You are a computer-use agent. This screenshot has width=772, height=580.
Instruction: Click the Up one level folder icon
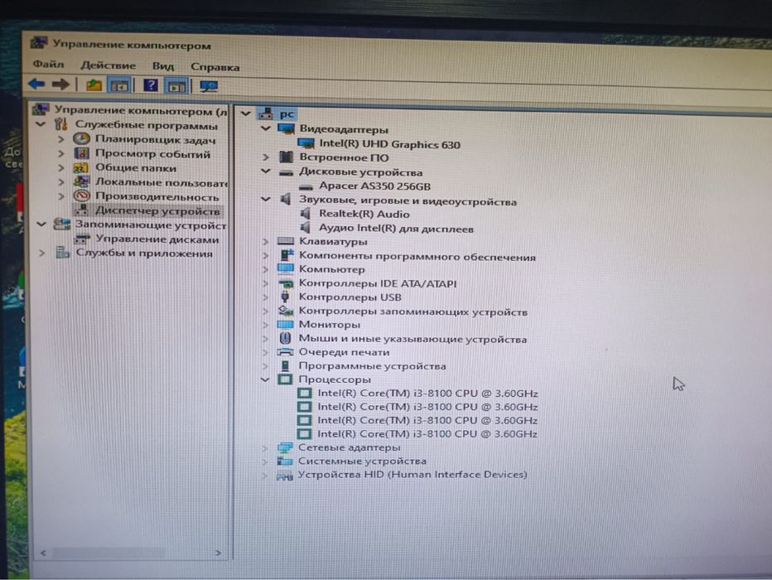coord(94,85)
